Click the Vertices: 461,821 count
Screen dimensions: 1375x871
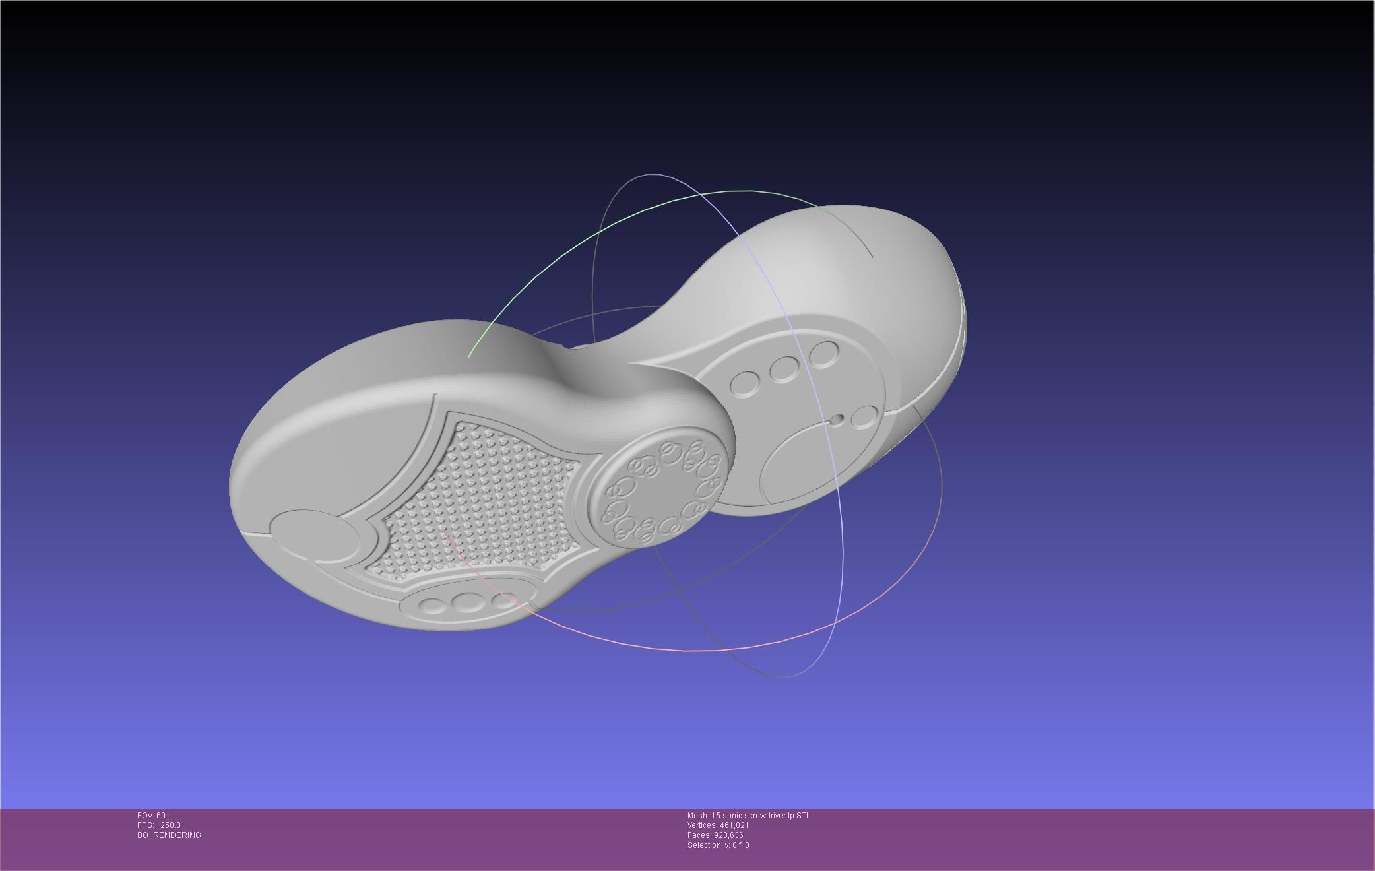pyautogui.click(x=718, y=825)
